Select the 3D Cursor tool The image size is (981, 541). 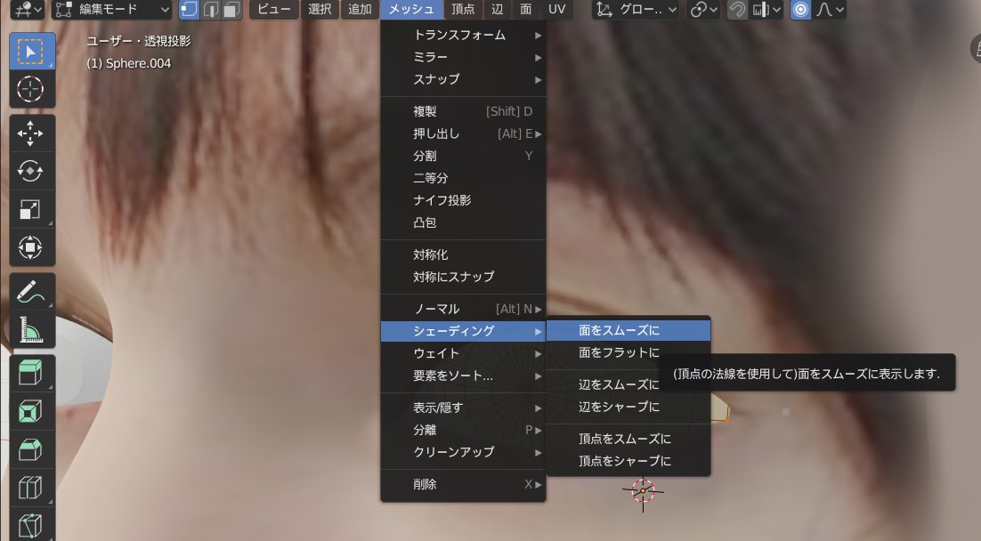(31, 89)
